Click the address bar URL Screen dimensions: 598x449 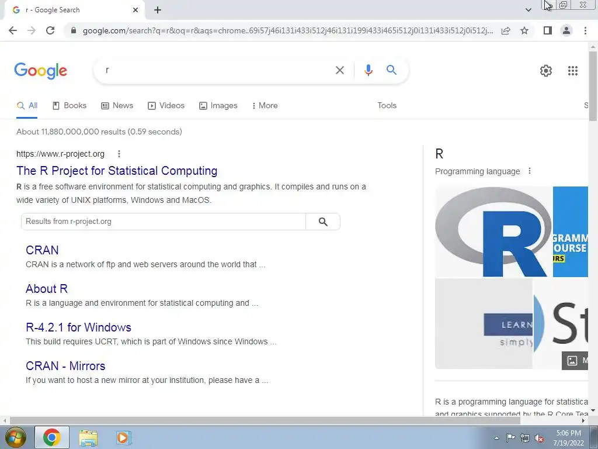[x=287, y=30]
